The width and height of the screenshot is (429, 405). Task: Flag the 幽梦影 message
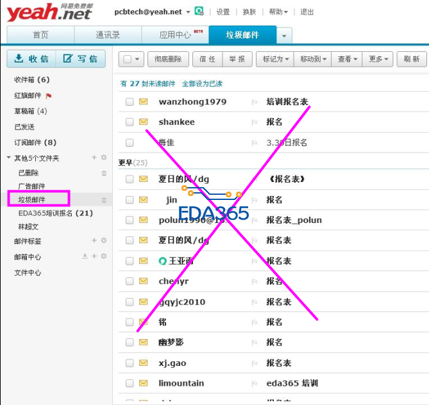(255, 343)
